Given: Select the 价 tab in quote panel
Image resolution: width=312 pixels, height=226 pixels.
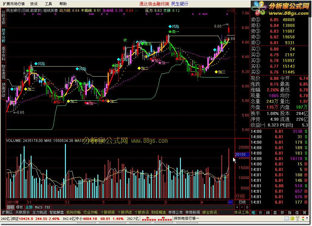Looking at the screenshot, I should (261, 212).
